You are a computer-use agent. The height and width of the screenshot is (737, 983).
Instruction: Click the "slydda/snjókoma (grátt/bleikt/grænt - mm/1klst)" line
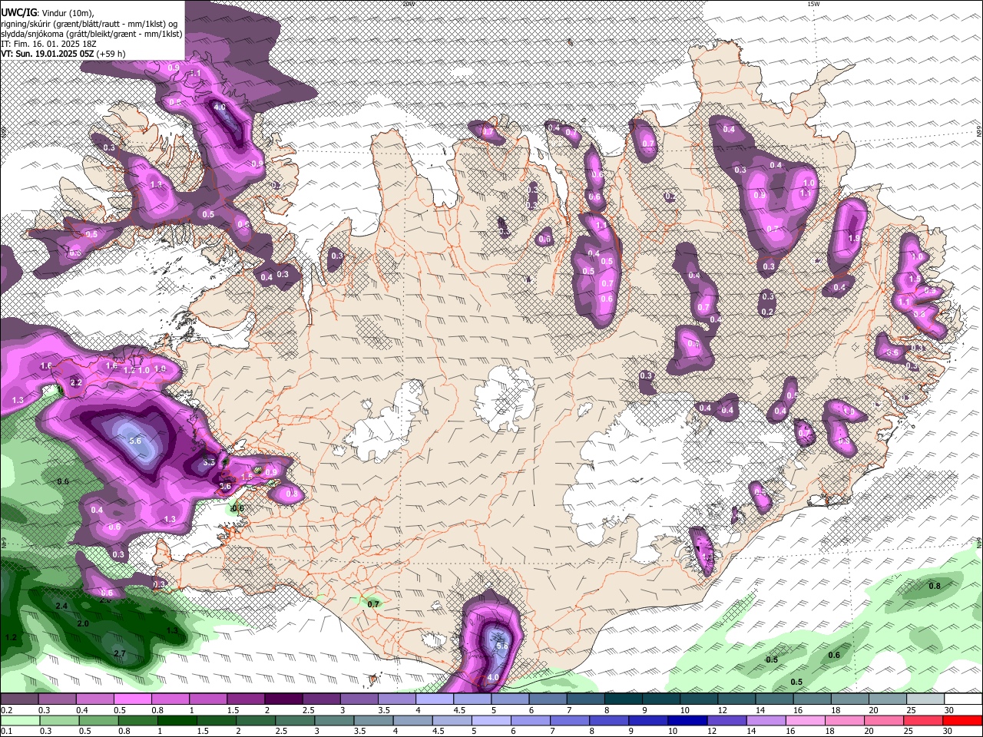(91, 33)
